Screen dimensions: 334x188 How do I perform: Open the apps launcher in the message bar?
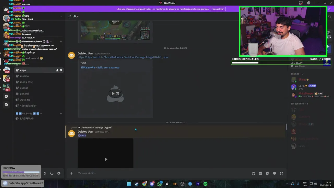pyautogui.click(x=281, y=173)
